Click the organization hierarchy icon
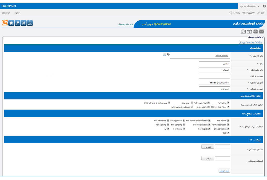267x180 pixels. pyautogui.click(x=30, y=23)
